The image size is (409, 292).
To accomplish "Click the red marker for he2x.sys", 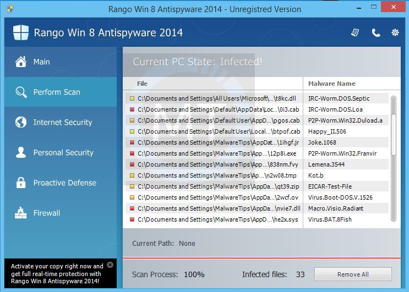I will tap(132, 219).
